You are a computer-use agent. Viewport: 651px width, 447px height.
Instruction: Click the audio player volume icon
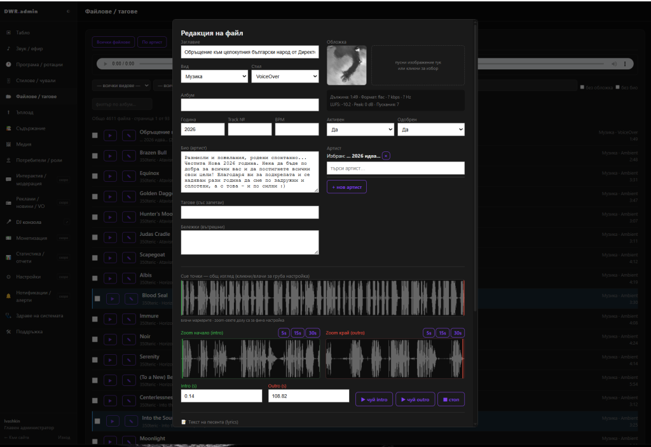(613, 64)
